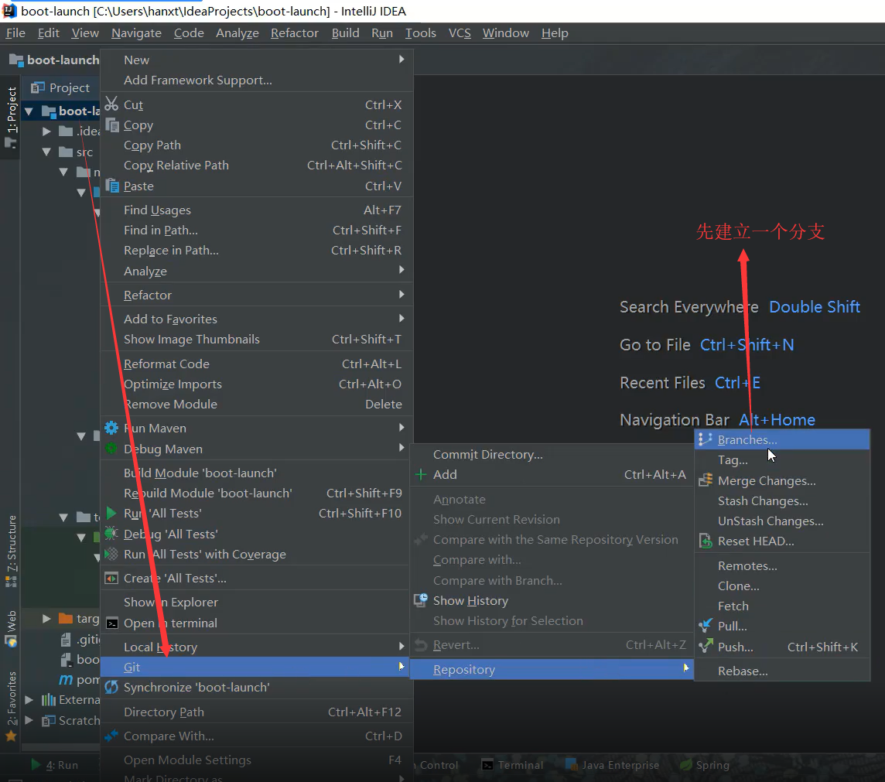Collapse the boot-launch root tree node
This screenshot has width=885, height=782.
coord(28,111)
